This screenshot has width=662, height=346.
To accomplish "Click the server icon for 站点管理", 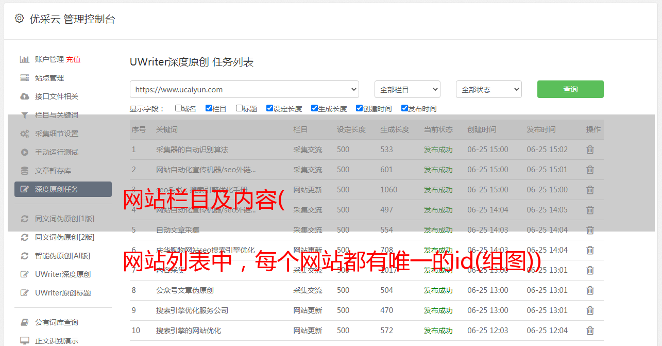I will click(x=24, y=78).
